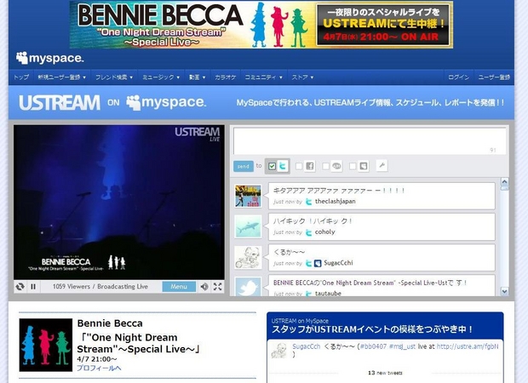Click the MySpace square icon in send row
The image size is (528, 383).
(364, 166)
